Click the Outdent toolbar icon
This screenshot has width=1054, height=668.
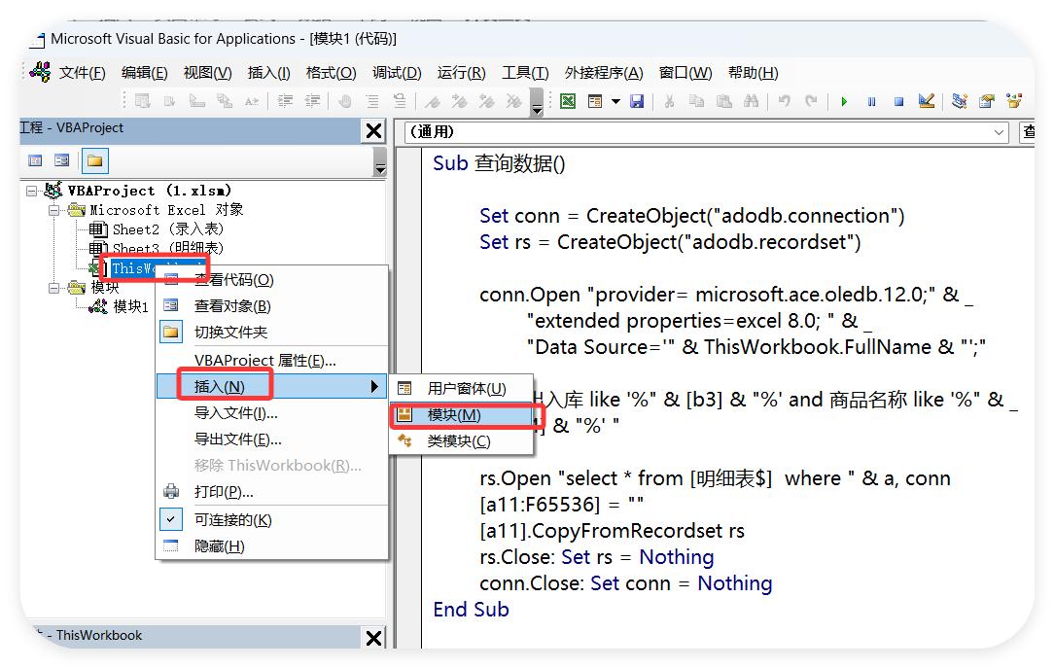click(312, 101)
